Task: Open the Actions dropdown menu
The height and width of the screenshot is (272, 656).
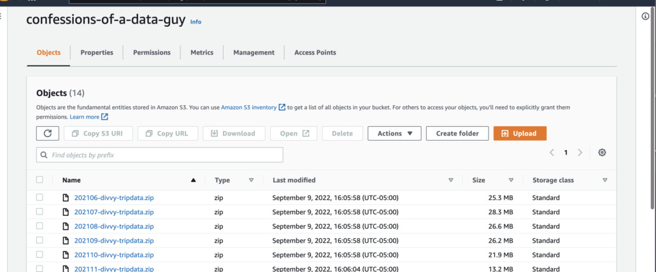Action: click(394, 134)
